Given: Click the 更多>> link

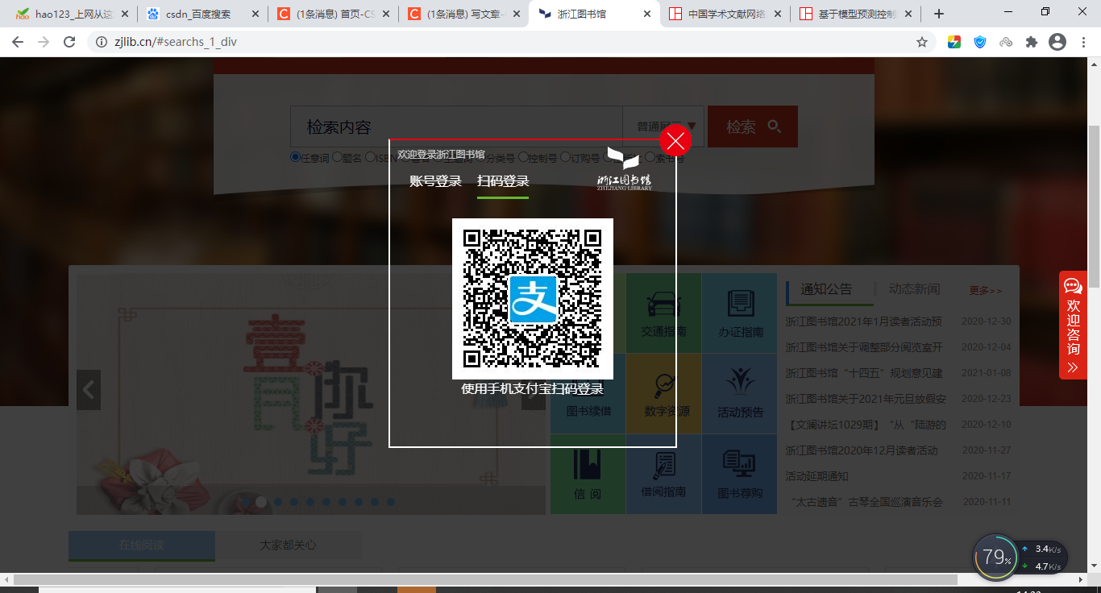Looking at the screenshot, I should point(985,291).
